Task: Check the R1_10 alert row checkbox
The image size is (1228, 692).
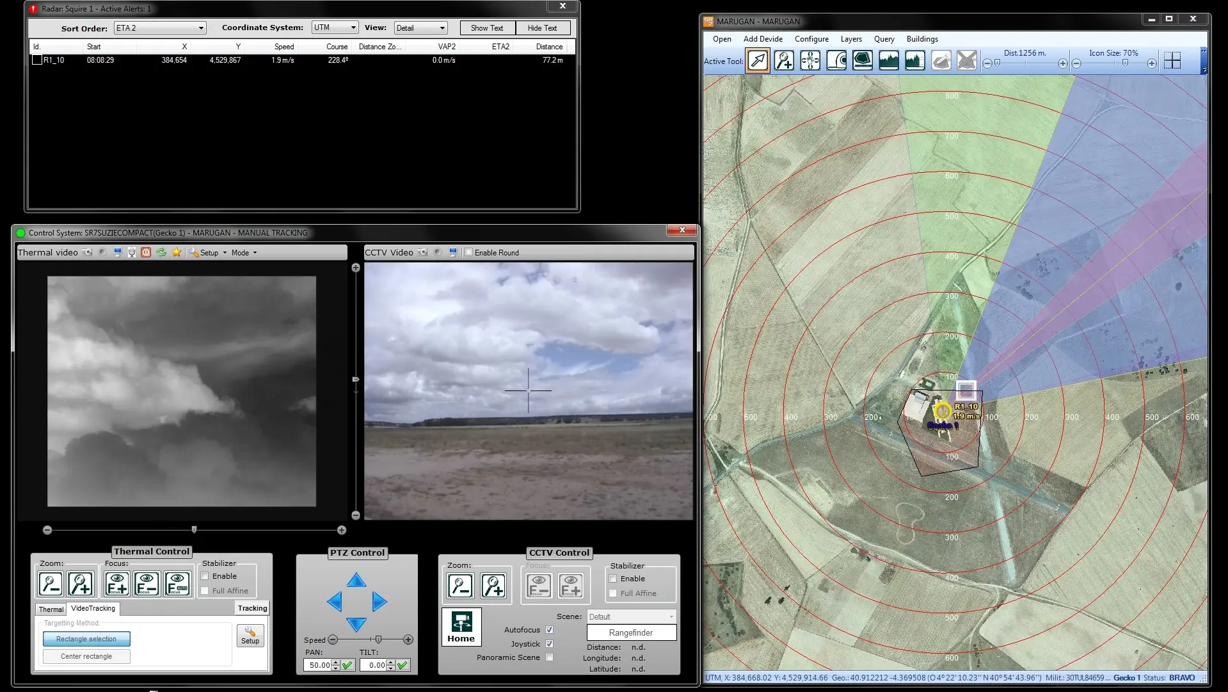Action: tap(37, 60)
